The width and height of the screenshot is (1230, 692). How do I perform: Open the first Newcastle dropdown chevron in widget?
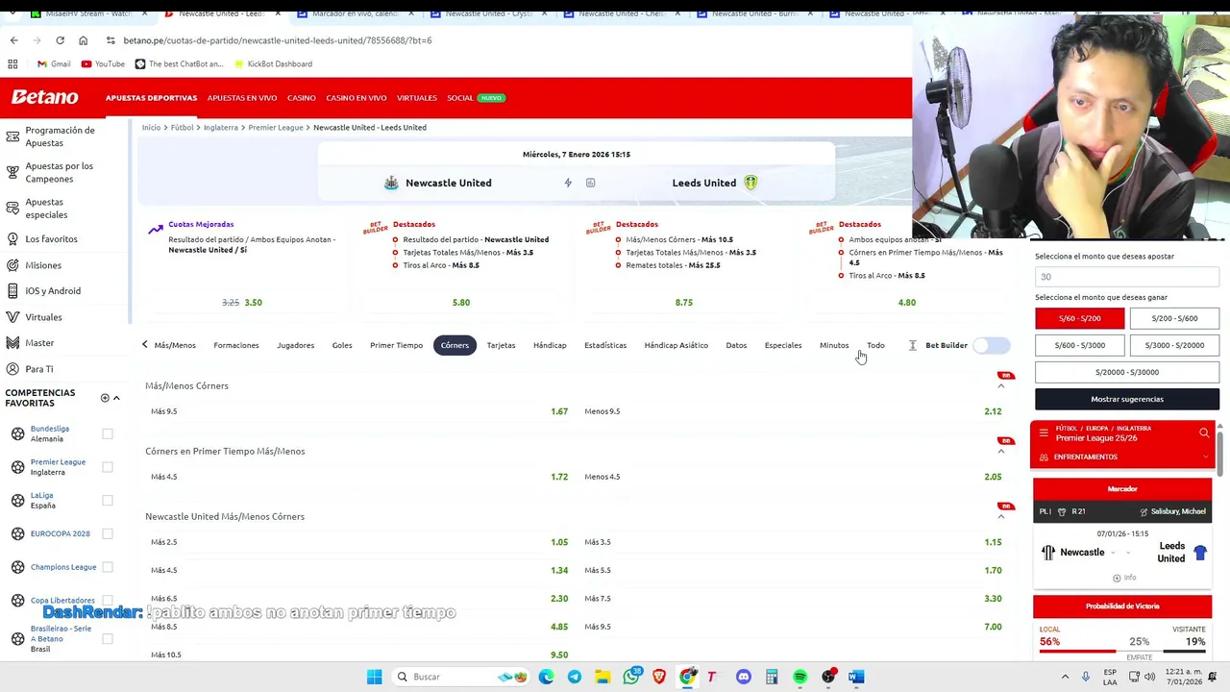(1114, 553)
